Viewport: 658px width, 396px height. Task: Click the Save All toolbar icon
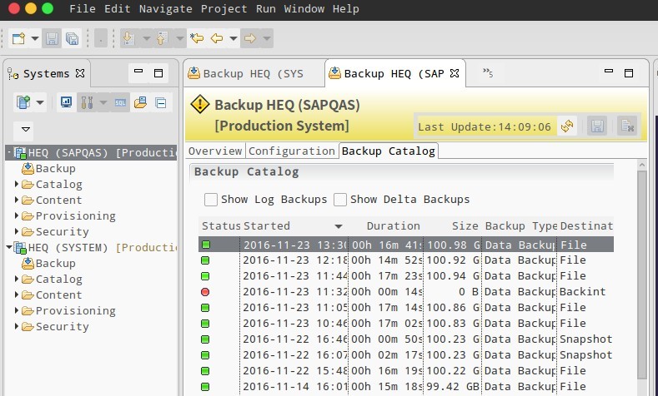tap(73, 38)
